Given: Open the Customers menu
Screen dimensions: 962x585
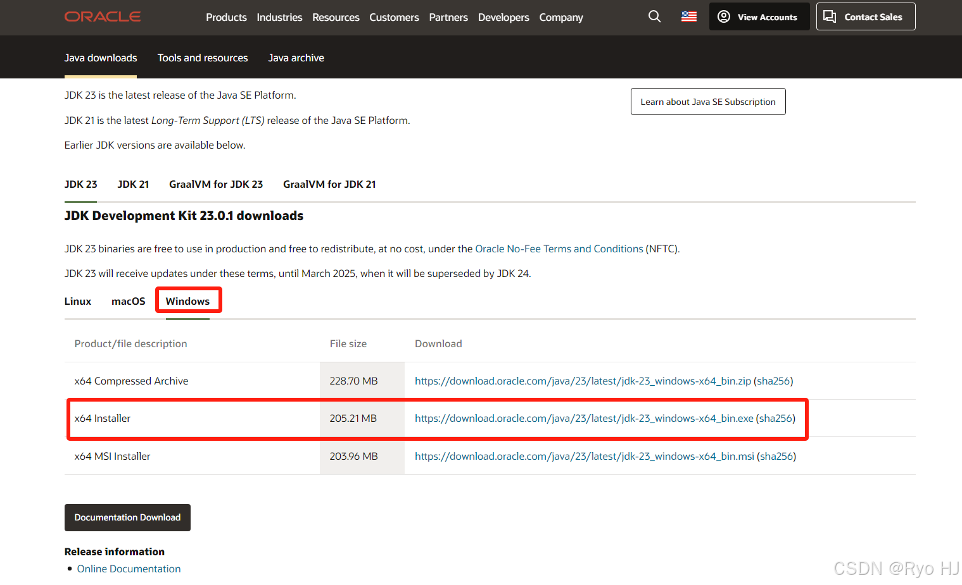Looking at the screenshot, I should click(x=394, y=17).
